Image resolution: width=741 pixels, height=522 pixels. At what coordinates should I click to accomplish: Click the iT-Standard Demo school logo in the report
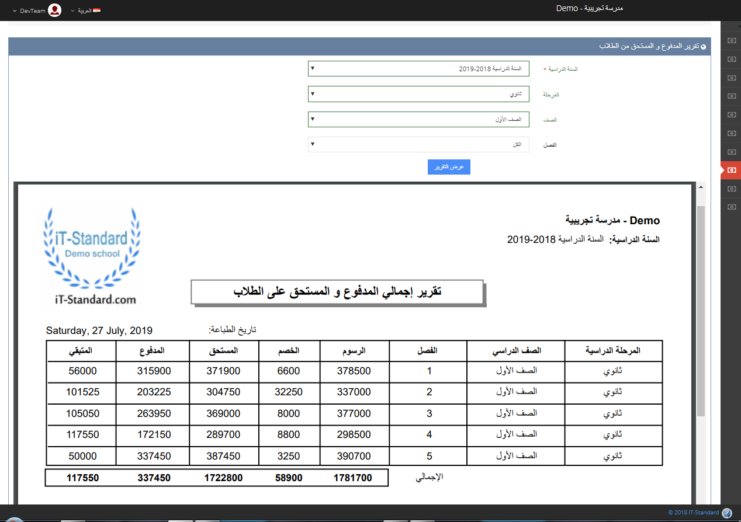coord(92,256)
